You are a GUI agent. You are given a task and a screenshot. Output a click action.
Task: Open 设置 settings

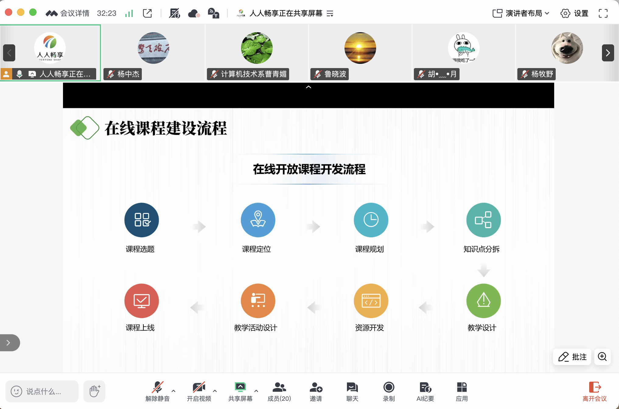click(574, 13)
